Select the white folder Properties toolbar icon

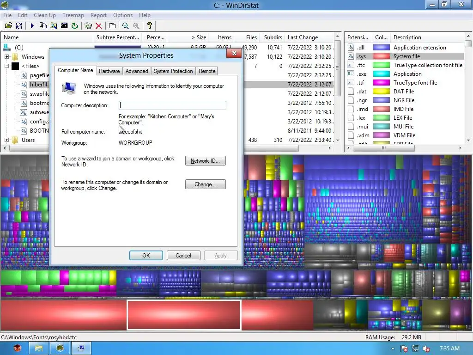coord(112,26)
